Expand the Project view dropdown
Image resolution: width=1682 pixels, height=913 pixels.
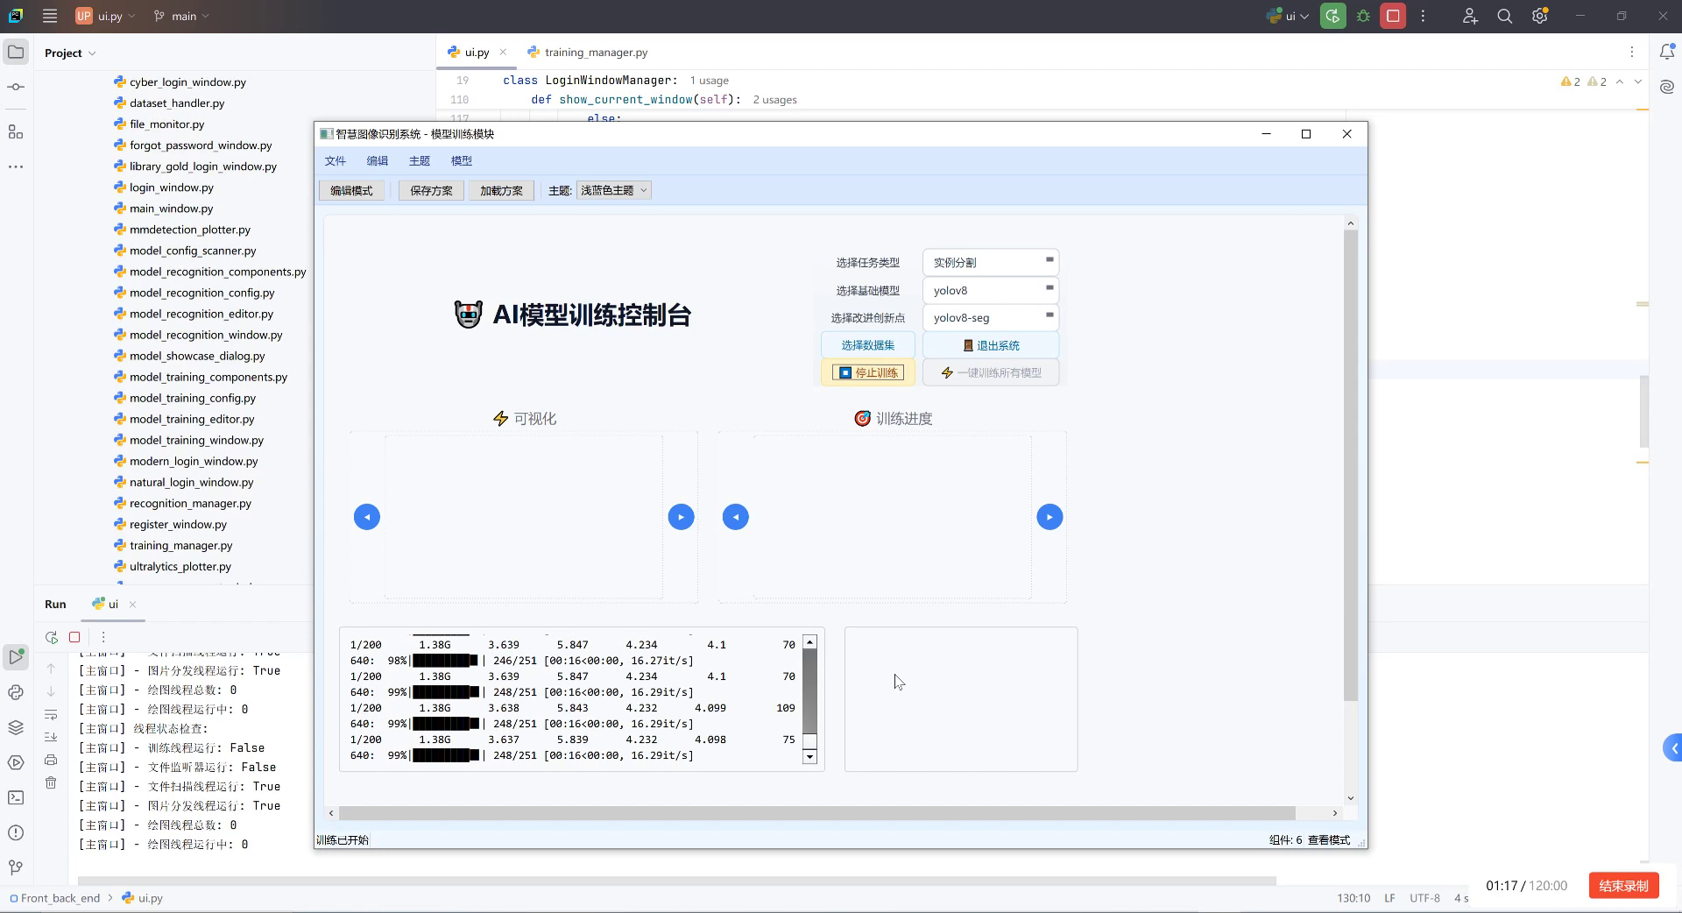(x=70, y=53)
